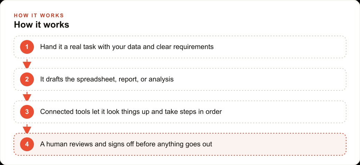Click the step 1 number circle
The height and width of the screenshot is (165, 360).
[x=27, y=47]
